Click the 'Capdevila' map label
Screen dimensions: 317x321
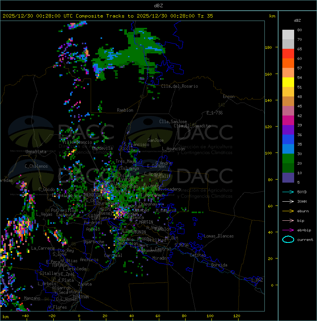pyautogui.click(x=102, y=148)
